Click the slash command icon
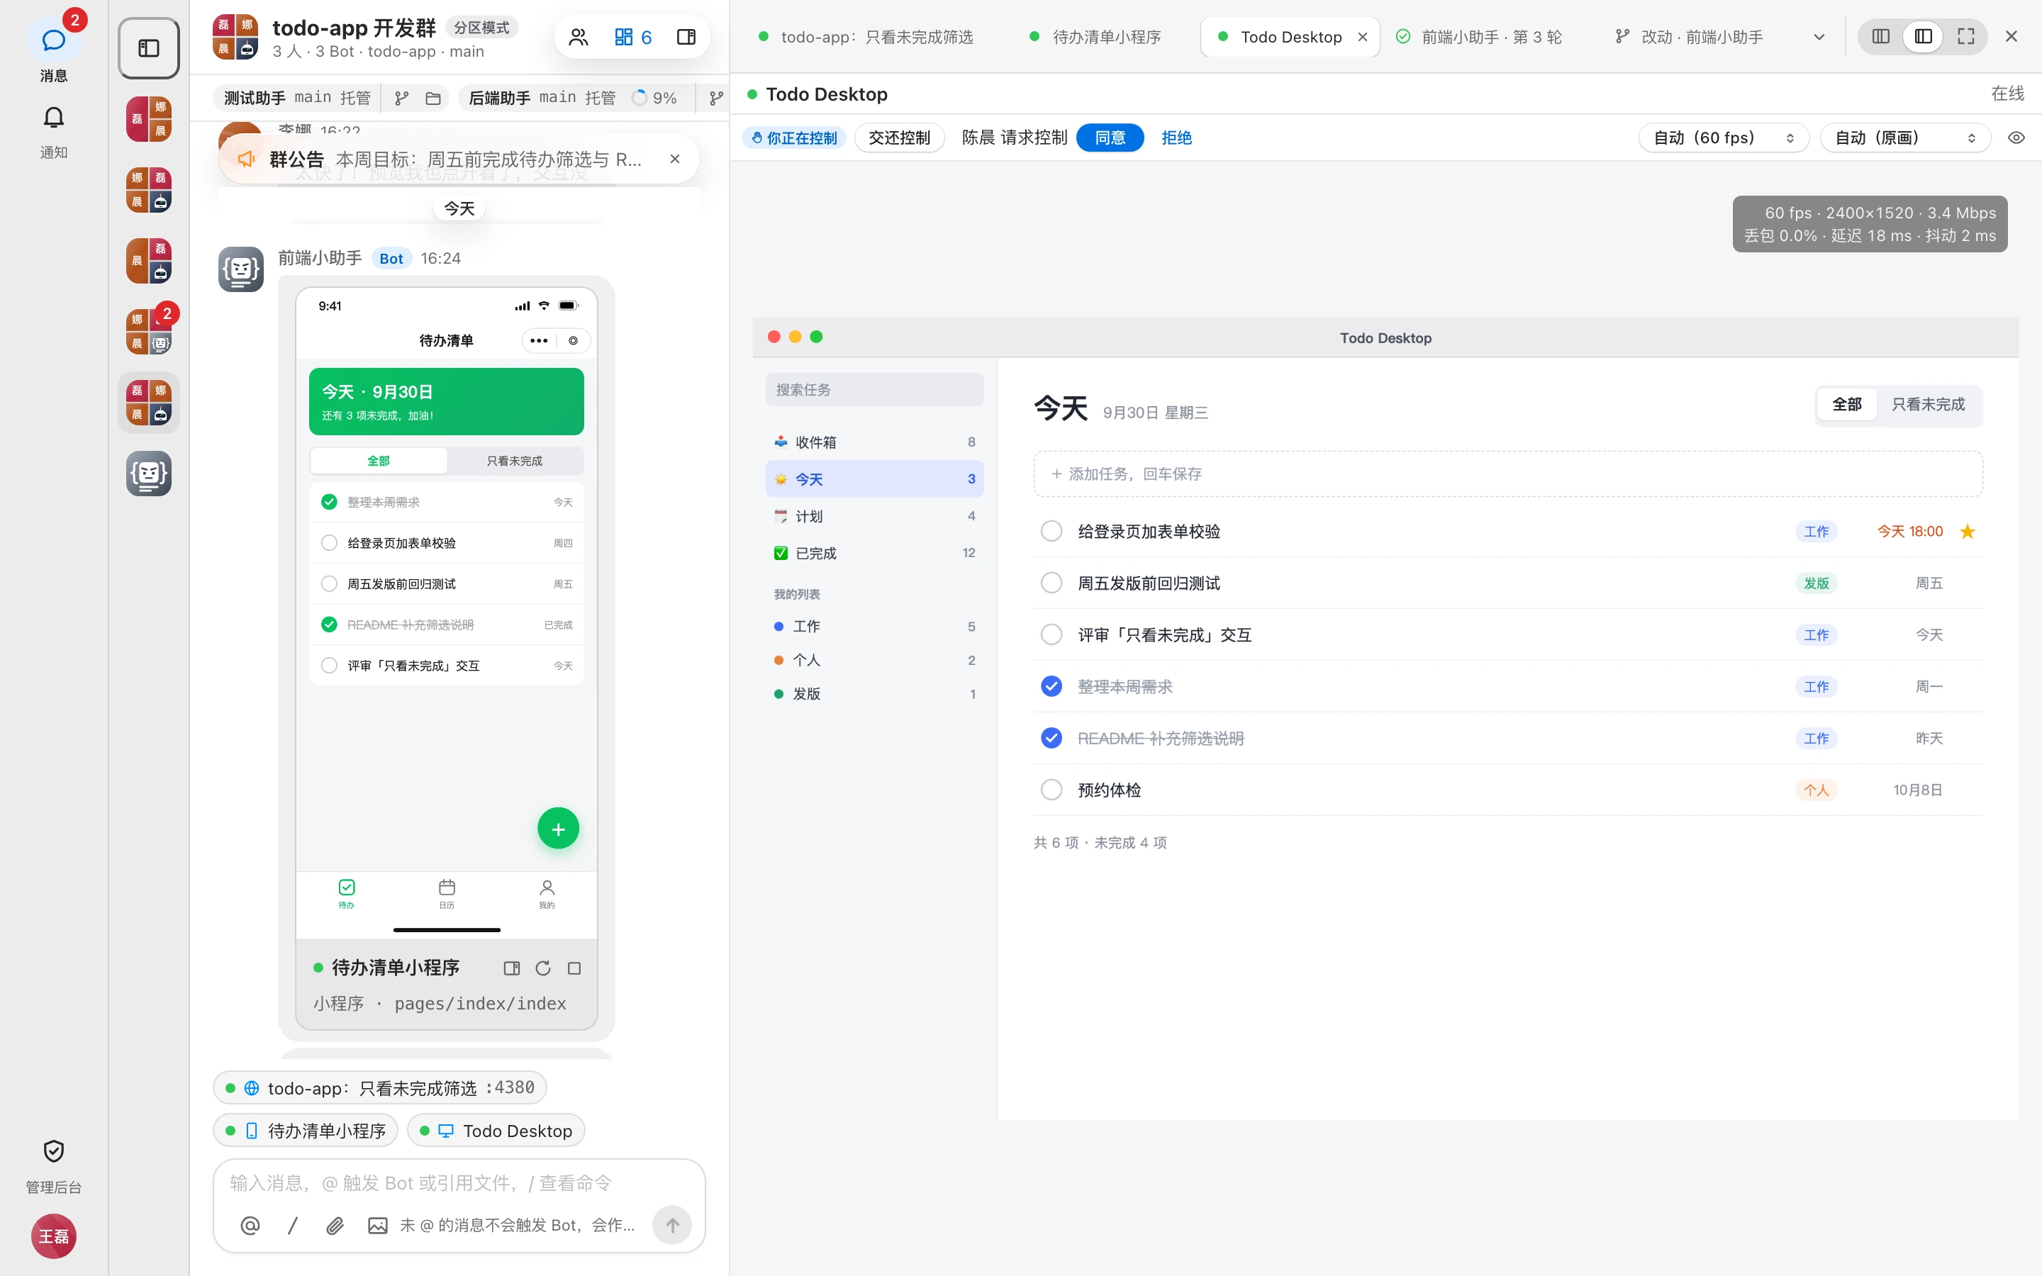Image resolution: width=2042 pixels, height=1276 pixels. [x=292, y=1226]
